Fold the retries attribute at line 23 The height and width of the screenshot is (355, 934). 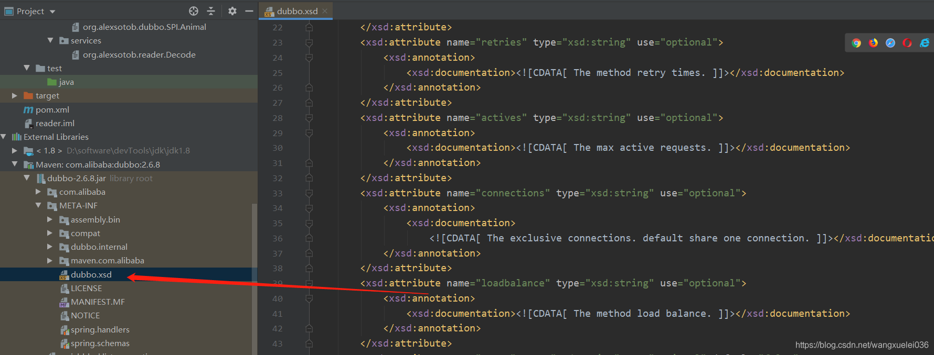tap(309, 42)
